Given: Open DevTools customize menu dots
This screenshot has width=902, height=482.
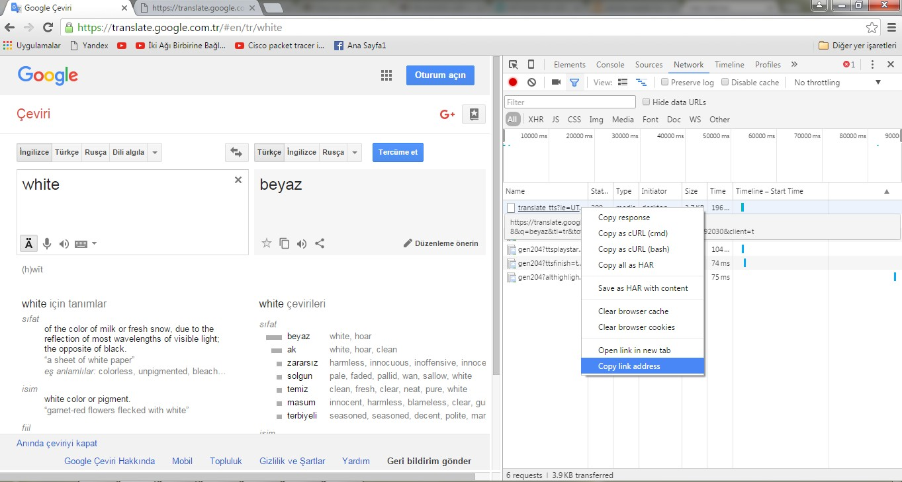Looking at the screenshot, I should point(872,65).
